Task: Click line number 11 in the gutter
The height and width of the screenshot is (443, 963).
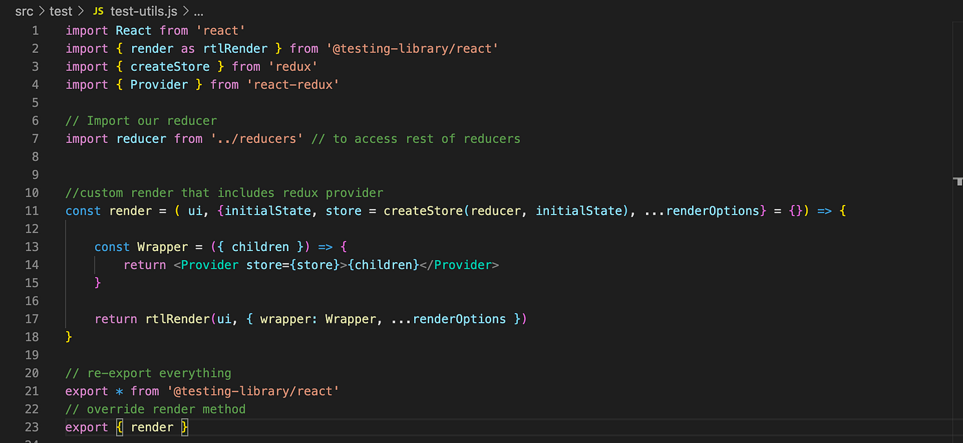Action: point(32,210)
